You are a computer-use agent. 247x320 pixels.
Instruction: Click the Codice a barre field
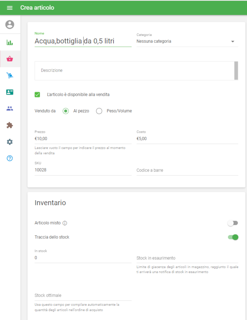(x=187, y=170)
